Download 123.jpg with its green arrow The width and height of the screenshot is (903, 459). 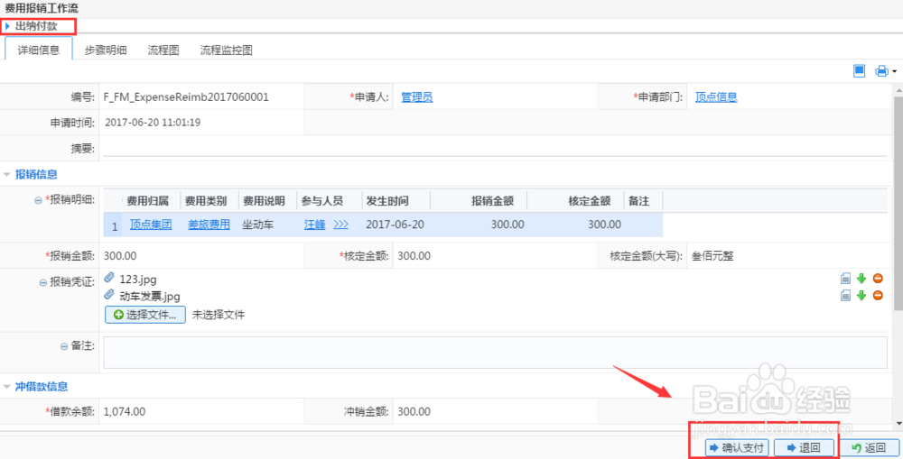point(861,279)
